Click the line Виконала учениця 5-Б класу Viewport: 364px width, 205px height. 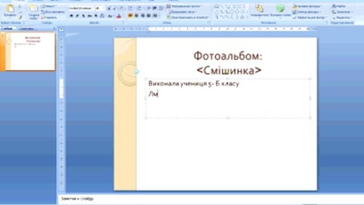193,84
